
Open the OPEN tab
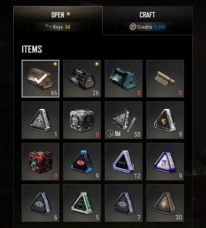(x=58, y=21)
